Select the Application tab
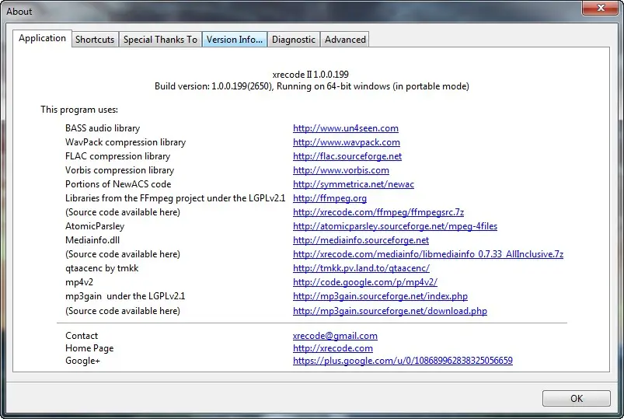The image size is (624, 419). point(42,38)
